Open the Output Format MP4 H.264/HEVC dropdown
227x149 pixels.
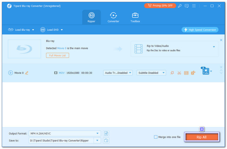65,133
